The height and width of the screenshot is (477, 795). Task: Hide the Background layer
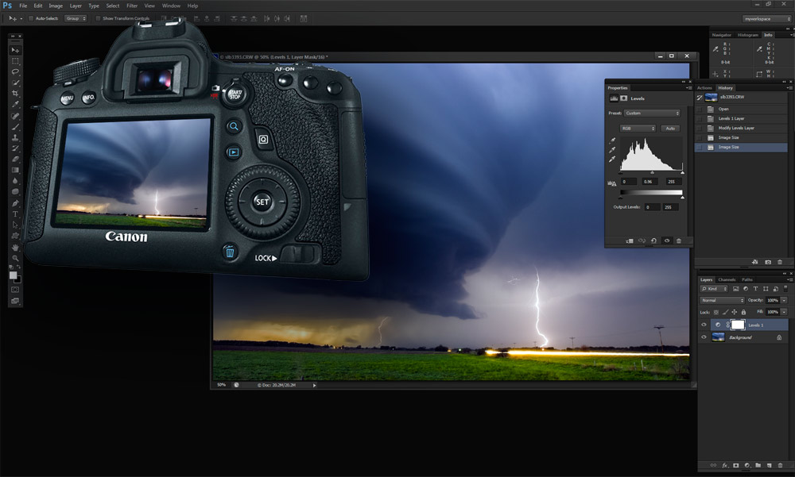click(704, 337)
